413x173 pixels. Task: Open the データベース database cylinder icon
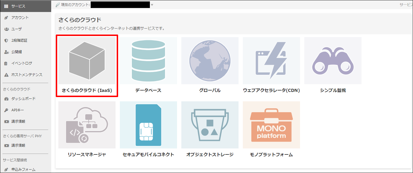pyautogui.click(x=148, y=61)
